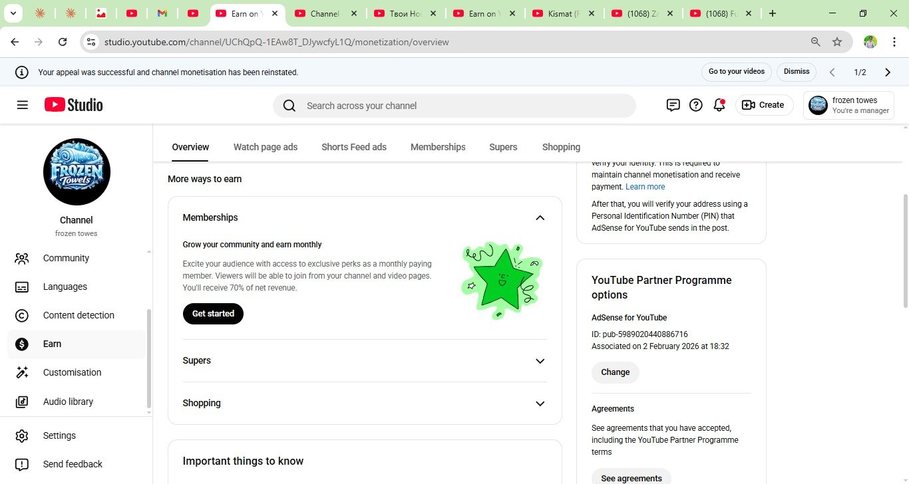Viewport: 909px width, 484px height.
Task: Open the send feedback comment icon in header
Action: [x=673, y=105]
